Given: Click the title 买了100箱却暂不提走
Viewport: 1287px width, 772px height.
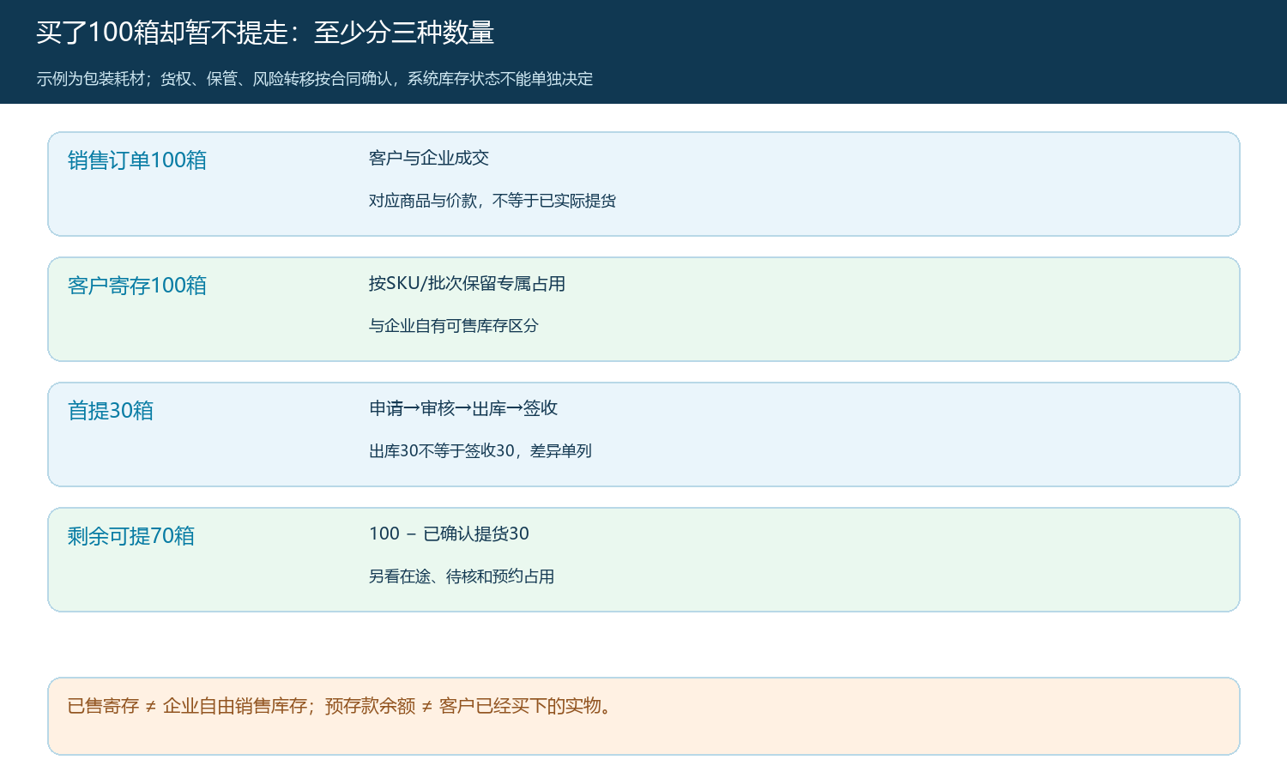Looking at the screenshot, I should click(x=265, y=33).
